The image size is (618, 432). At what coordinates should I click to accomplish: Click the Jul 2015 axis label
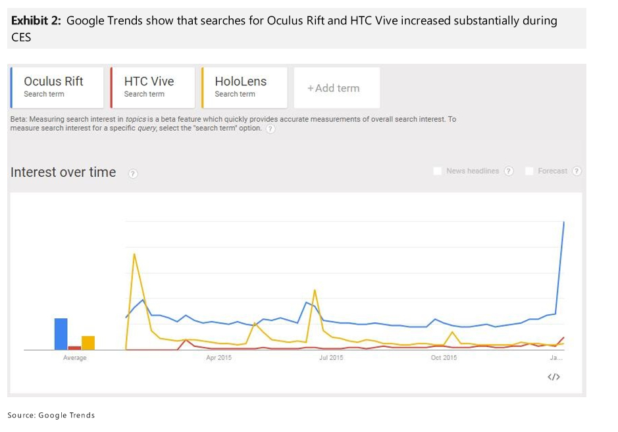331,358
